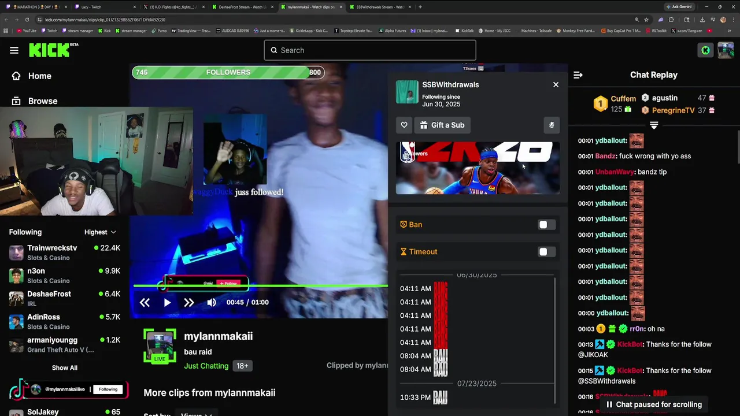
Task: Seek on the clip progress bar
Action: [260, 285]
